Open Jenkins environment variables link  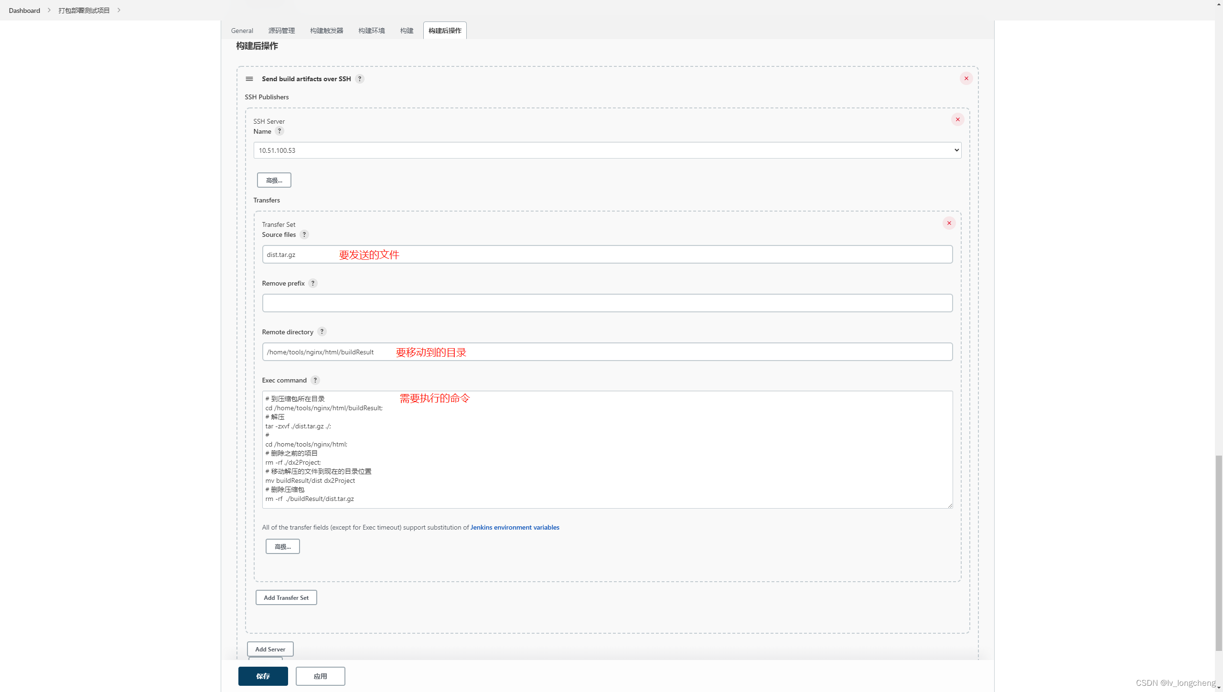tap(515, 527)
